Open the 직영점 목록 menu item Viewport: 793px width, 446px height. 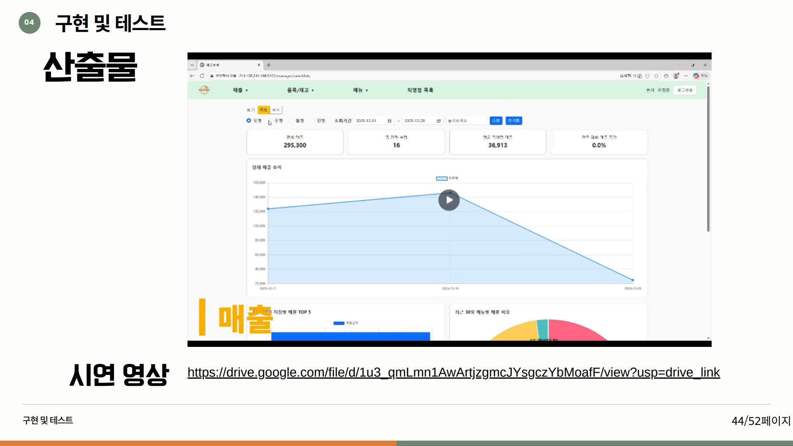point(420,90)
